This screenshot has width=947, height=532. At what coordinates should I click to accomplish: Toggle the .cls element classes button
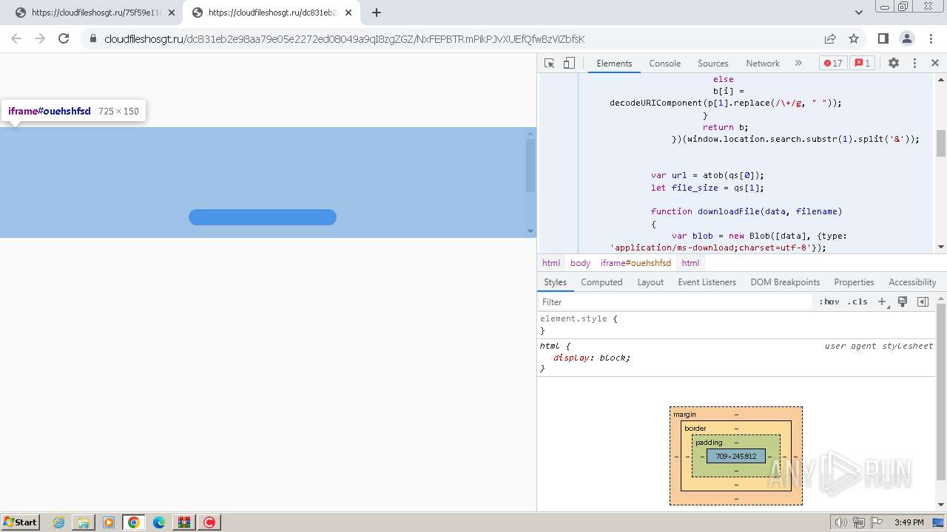coord(857,301)
